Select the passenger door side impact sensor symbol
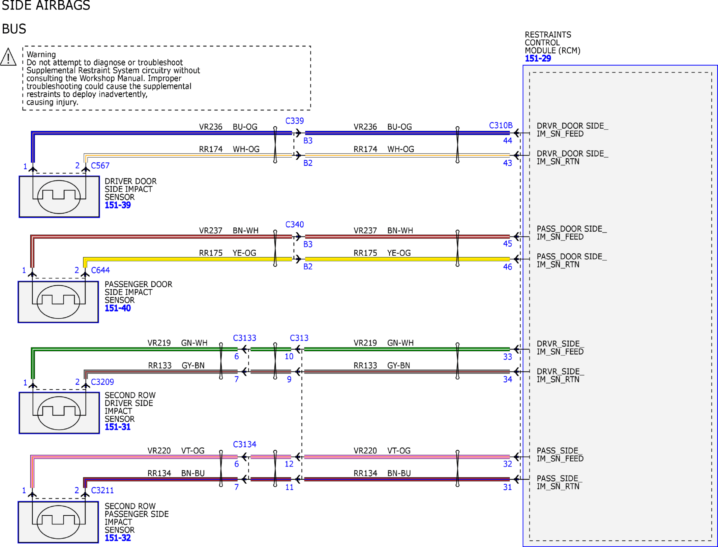Screen dimensions: 718x547 click(x=58, y=302)
